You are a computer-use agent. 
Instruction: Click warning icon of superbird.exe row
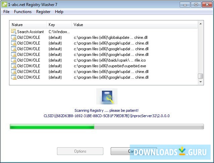[x=14, y=66]
